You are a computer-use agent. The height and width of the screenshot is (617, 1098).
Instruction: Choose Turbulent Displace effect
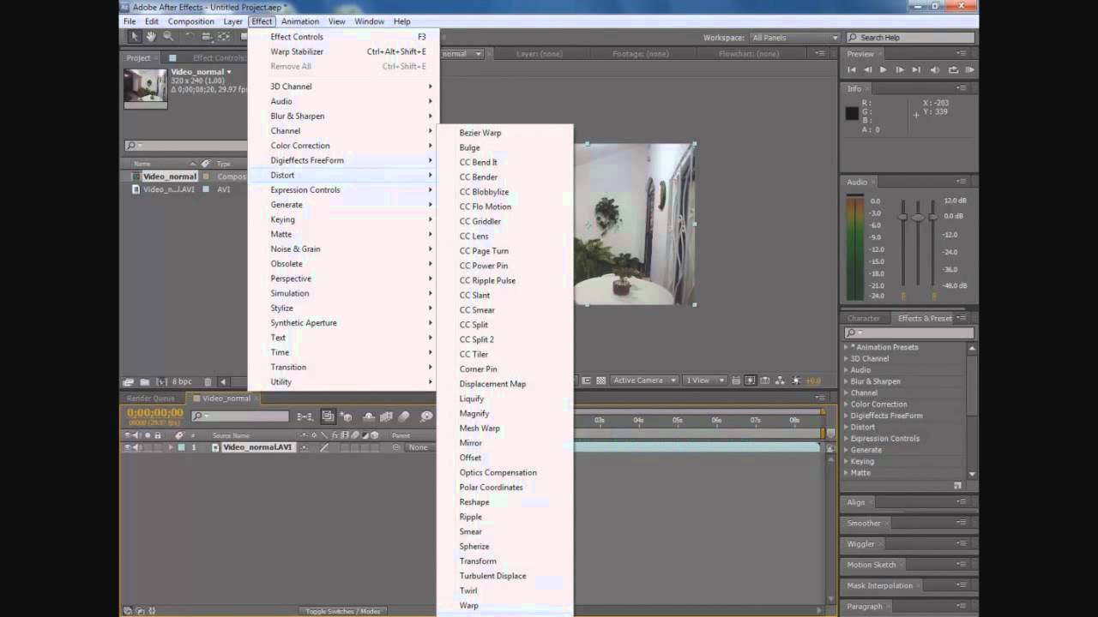(x=505, y=576)
